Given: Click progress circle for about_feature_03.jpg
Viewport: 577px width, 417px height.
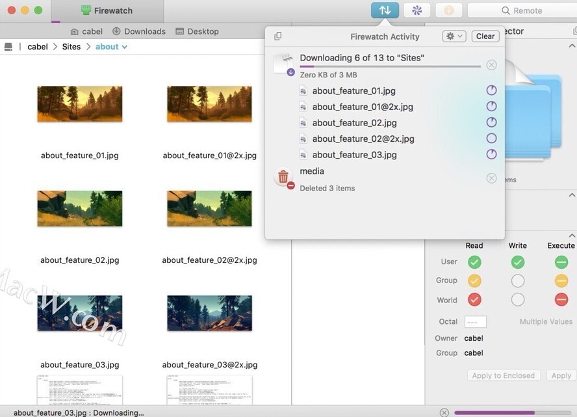Looking at the screenshot, I should [x=491, y=154].
